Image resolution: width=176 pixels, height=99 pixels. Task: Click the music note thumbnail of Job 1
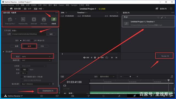pos(126,23)
